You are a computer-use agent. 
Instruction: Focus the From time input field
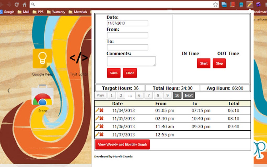click(x=127, y=35)
